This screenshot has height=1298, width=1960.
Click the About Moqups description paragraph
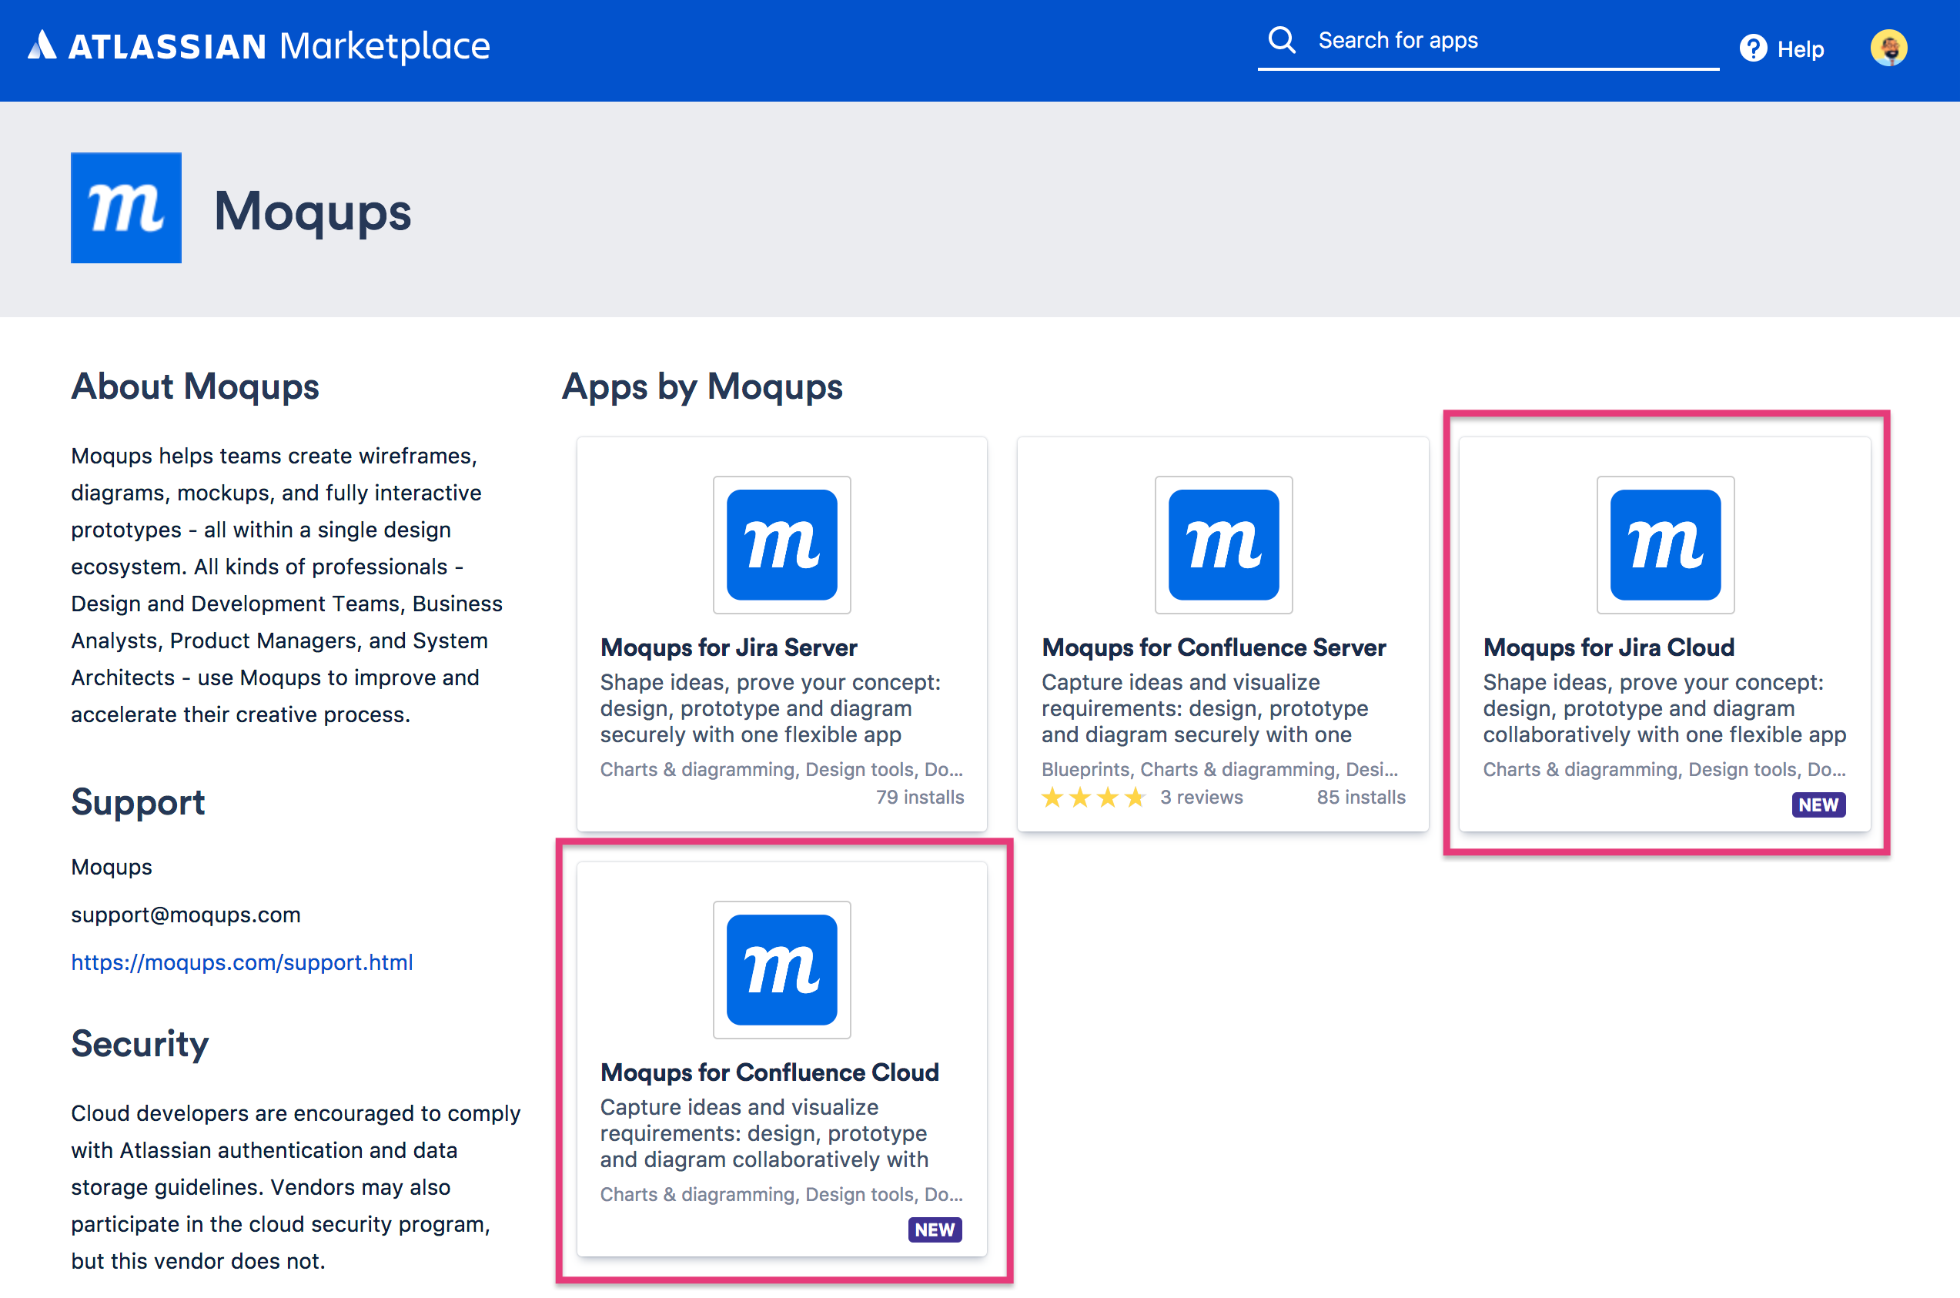coord(286,585)
